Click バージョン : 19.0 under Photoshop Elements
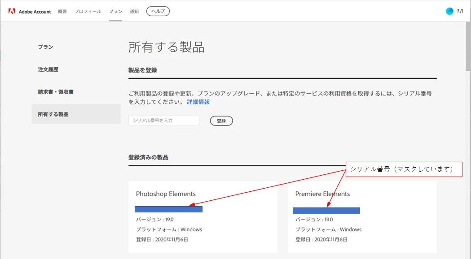The width and height of the screenshot is (471, 259). point(155,220)
